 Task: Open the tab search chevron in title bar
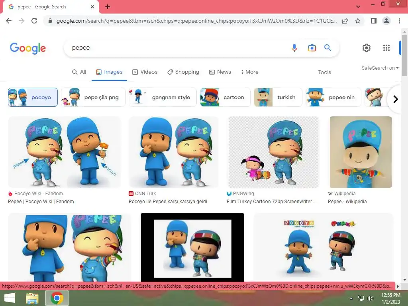pyautogui.click(x=358, y=7)
